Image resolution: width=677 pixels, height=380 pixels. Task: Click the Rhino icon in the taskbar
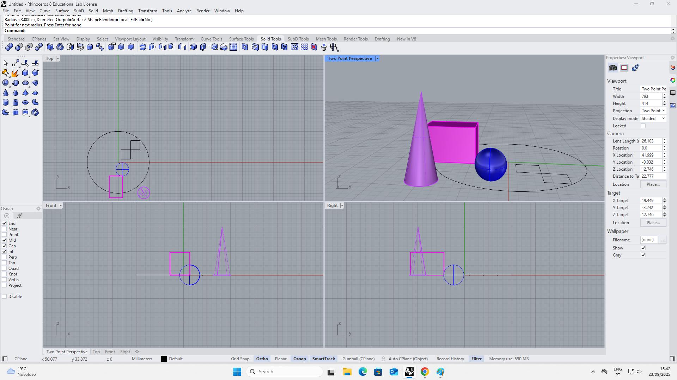coord(409,372)
